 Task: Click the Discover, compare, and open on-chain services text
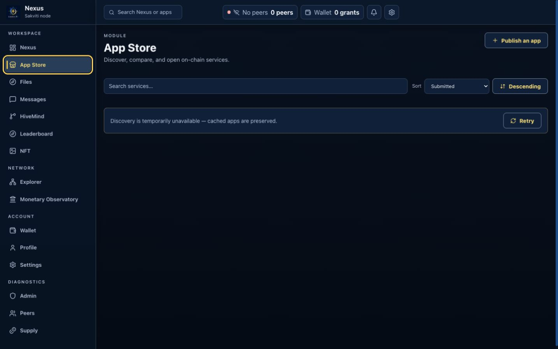point(166,60)
